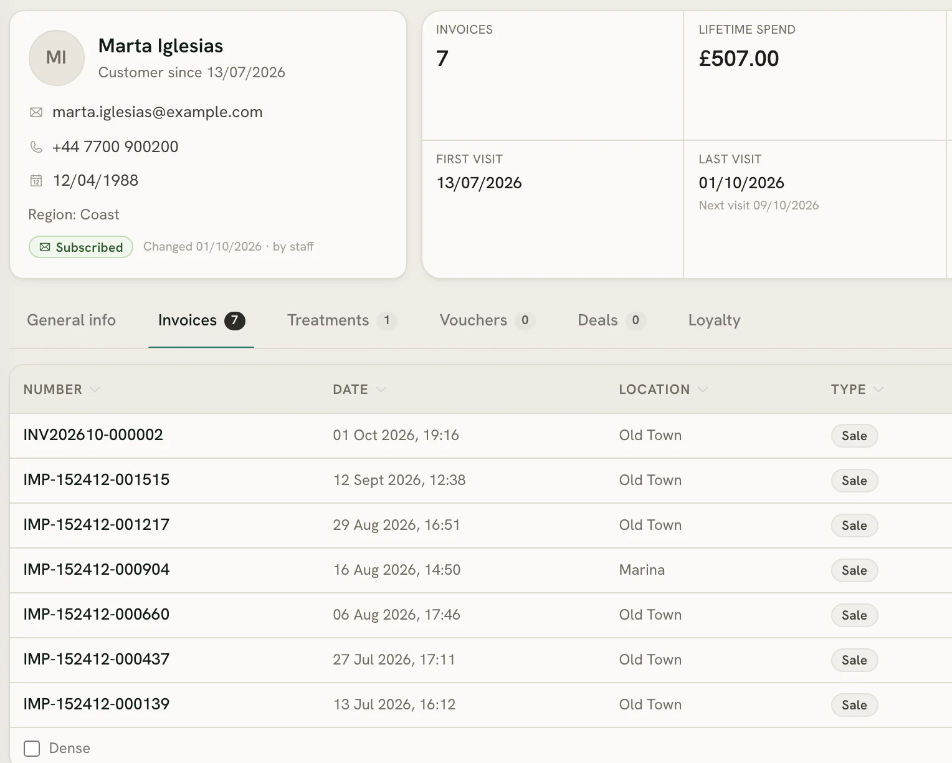Open invoice IMP-152412-000139
Viewport: 952px width, 763px height.
(97, 704)
